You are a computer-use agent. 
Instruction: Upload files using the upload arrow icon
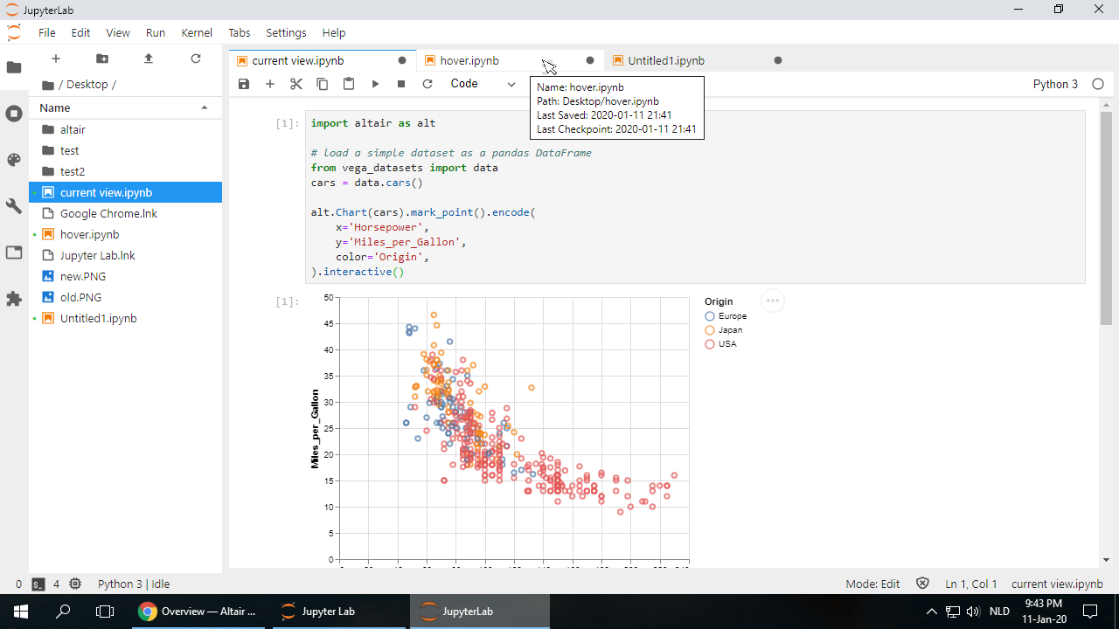click(148, 59)
